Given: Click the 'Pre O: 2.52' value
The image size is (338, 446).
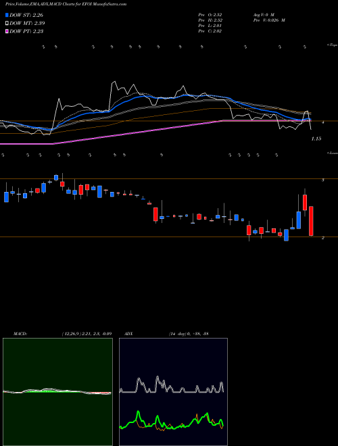Looking at the screenshot, I should coord(210,15).
